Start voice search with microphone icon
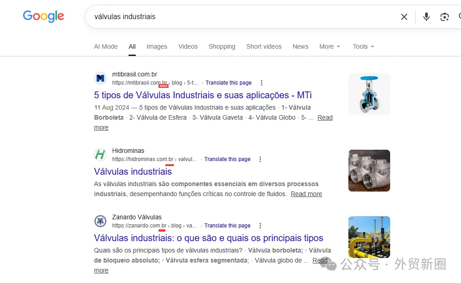This screenshot has width=461, height=283. [x=426, y=17]
